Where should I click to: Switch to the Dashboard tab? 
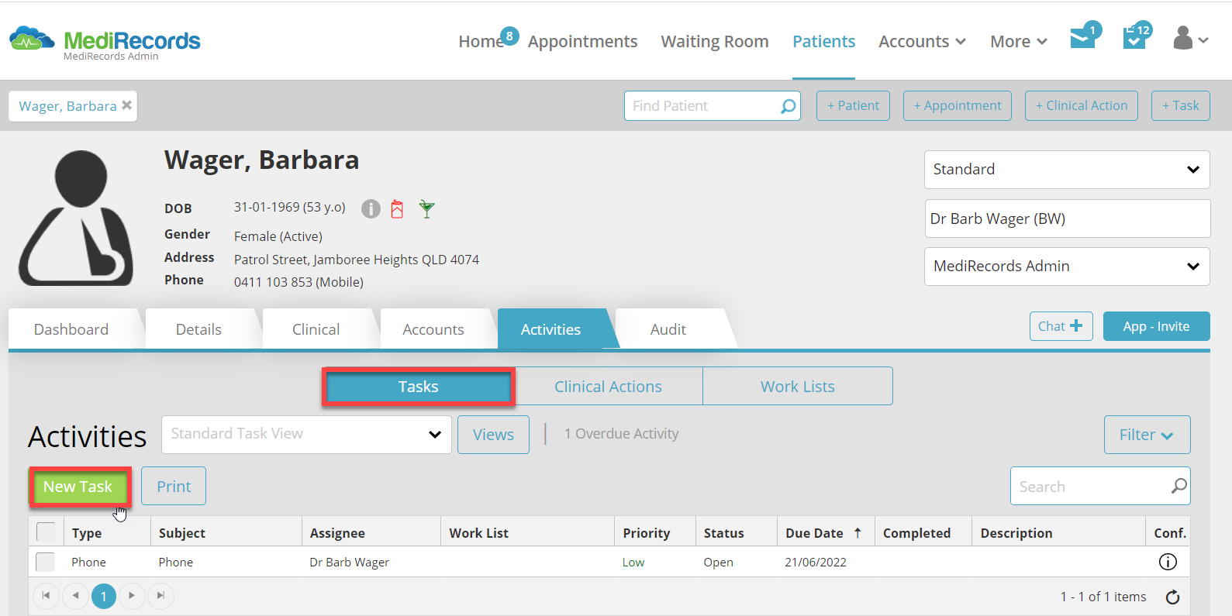(x=71, y=329)
